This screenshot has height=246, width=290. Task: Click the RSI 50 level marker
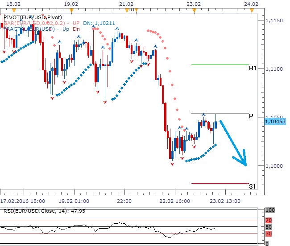tap(269, 227)
